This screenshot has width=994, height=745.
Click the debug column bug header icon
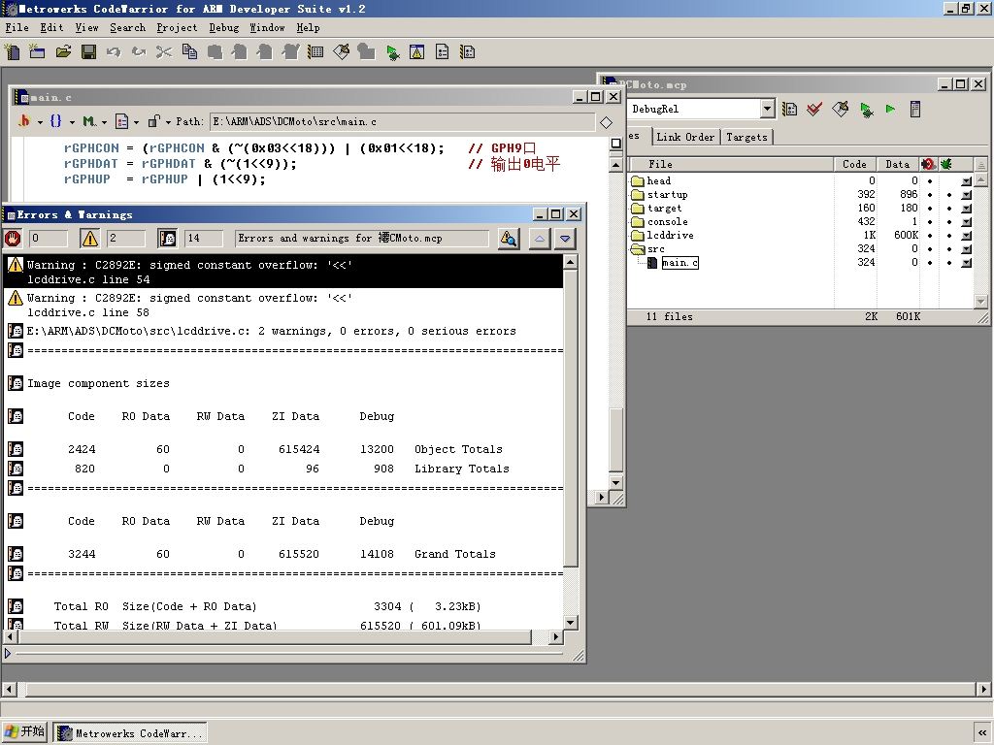[947, 164]
